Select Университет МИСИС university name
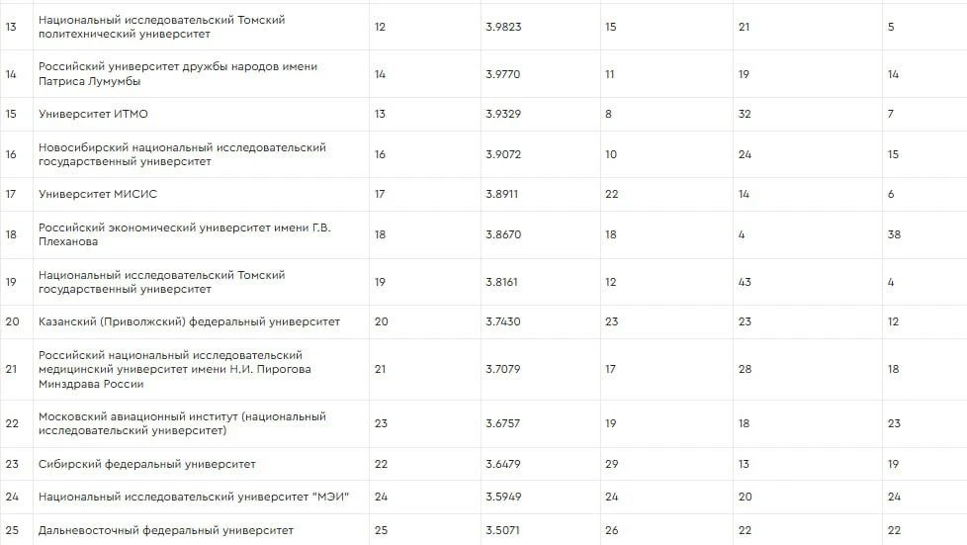 [x=98, y=195]
